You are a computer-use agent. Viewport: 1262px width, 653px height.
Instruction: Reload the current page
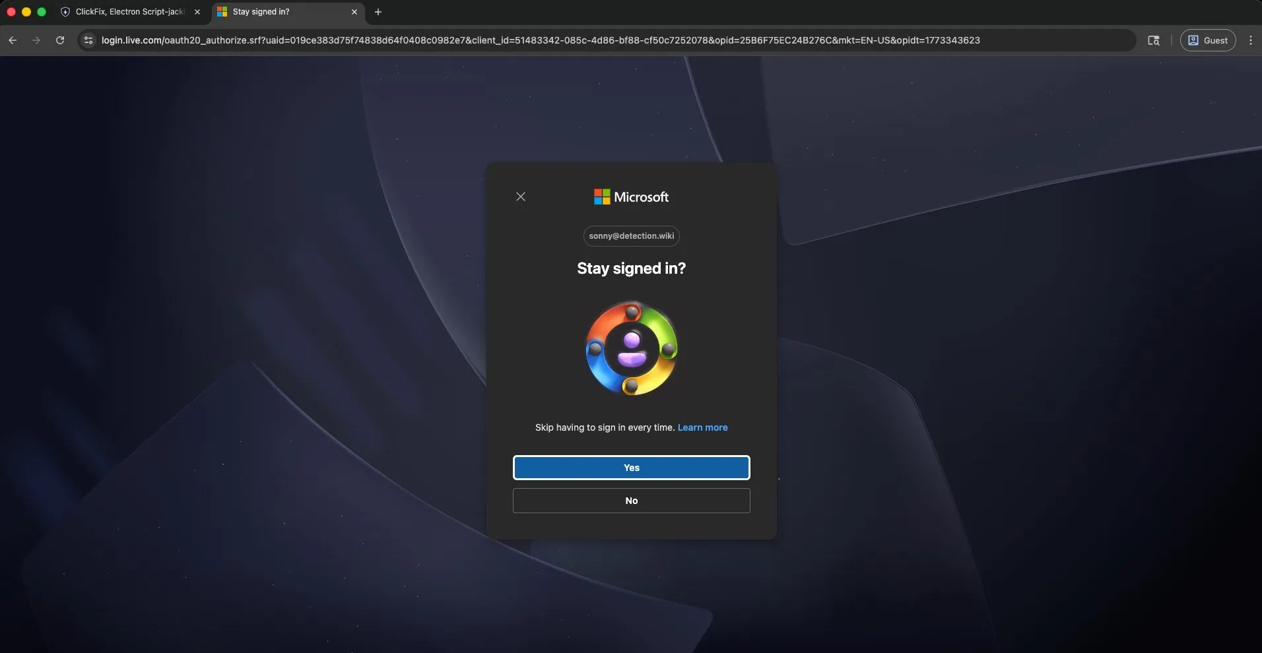coord(60,40)
